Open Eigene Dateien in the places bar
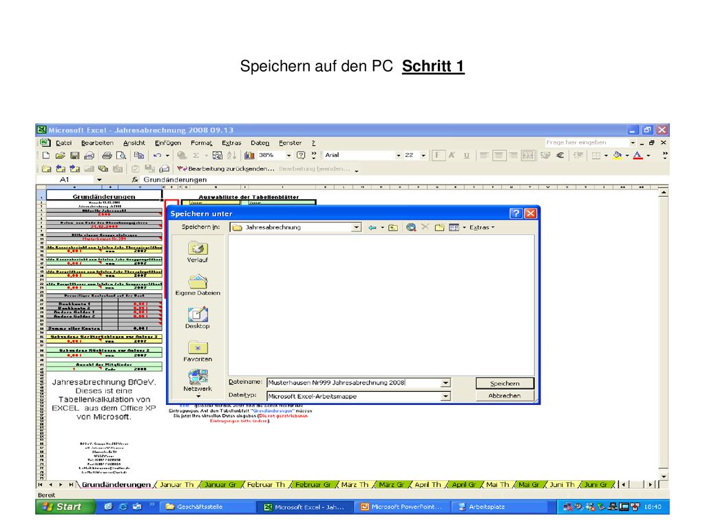Image resolution: width=705 pixels, height=529 pixels. coord(198,285)
